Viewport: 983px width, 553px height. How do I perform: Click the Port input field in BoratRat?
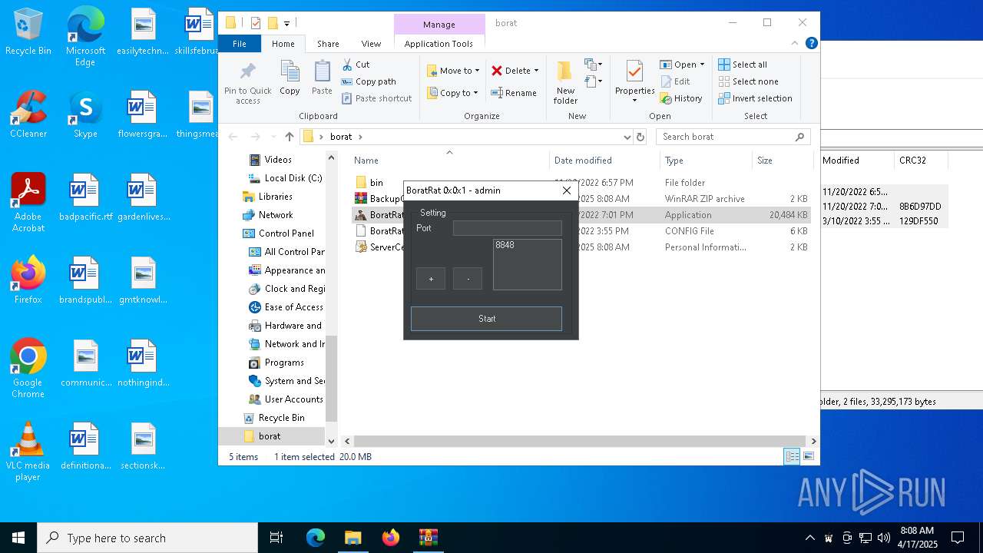[x=508, y=228]
